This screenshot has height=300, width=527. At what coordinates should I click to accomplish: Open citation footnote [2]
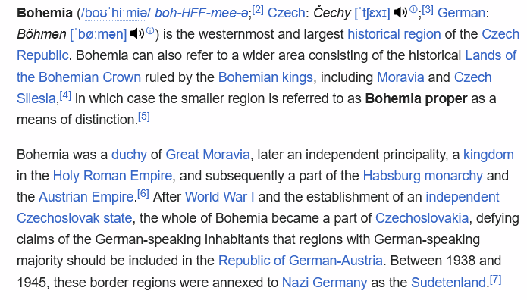tap(258, 10)
